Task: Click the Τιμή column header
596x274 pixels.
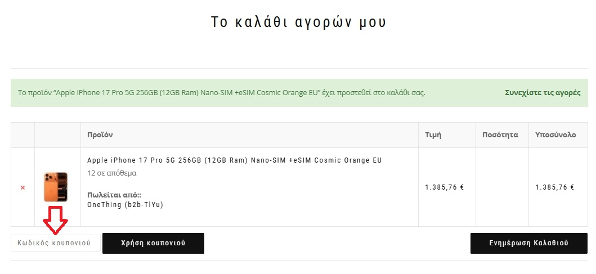Action: (433, 135)
